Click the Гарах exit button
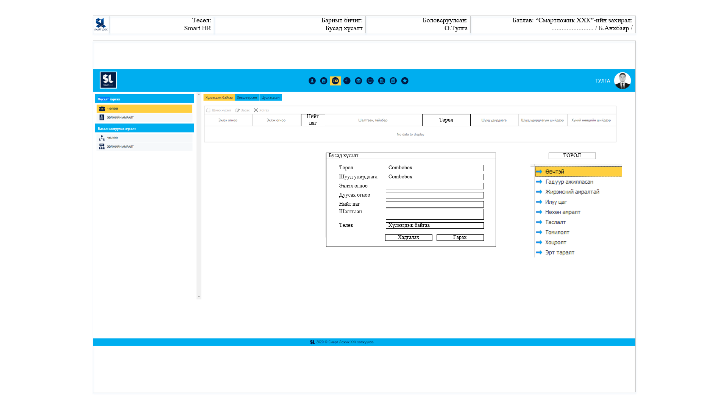 coord(460,237)
